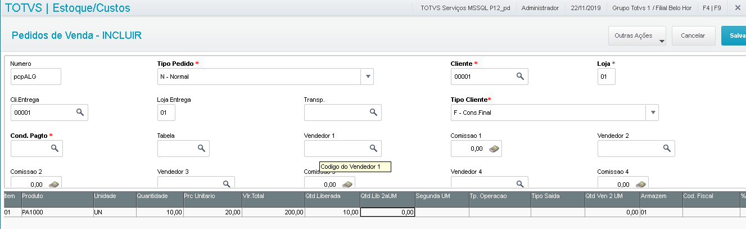Open Tabela lookup magnifier icon
746x229 pixels.
201,149
